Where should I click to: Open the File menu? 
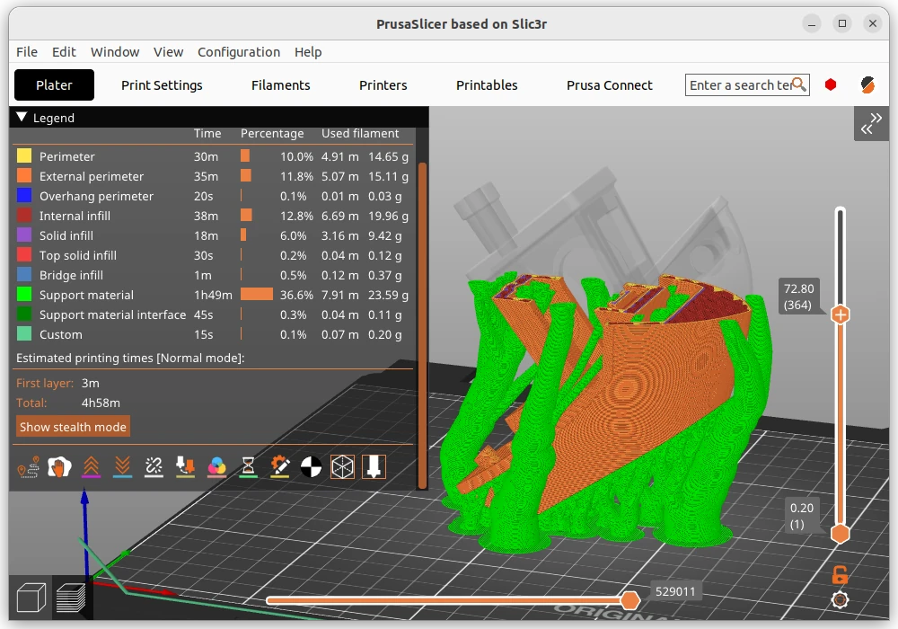coord(27,51)
